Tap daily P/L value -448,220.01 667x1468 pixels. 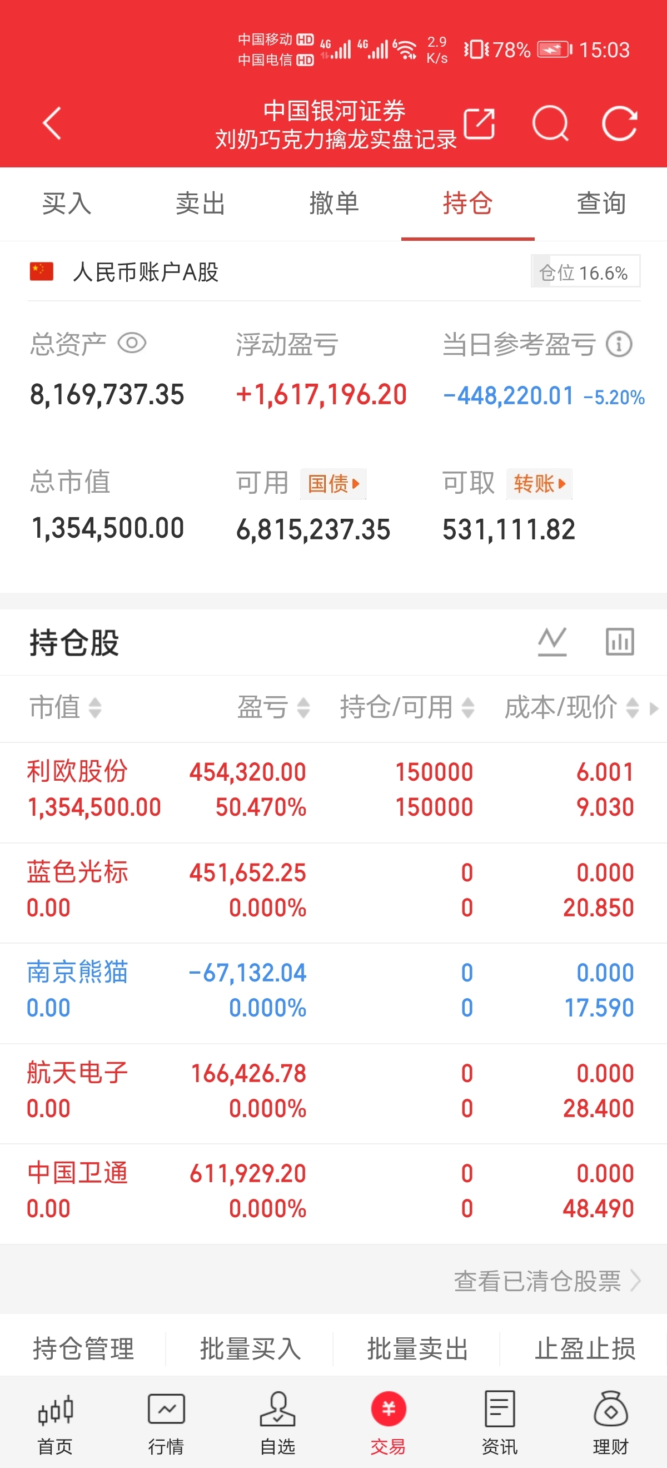tap(508, 395)
